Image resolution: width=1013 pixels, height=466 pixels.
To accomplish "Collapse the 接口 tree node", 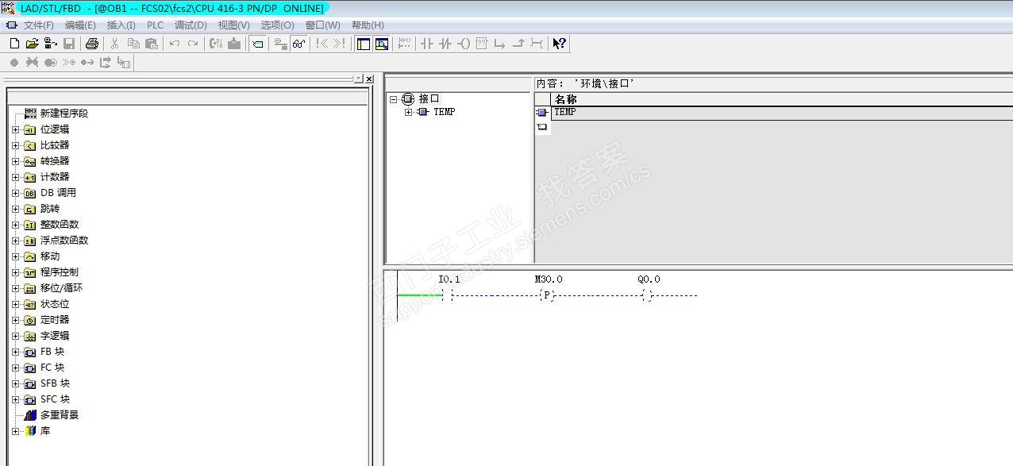I will point(393,99).
